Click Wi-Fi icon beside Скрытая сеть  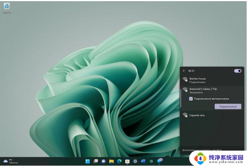(185, 115)
